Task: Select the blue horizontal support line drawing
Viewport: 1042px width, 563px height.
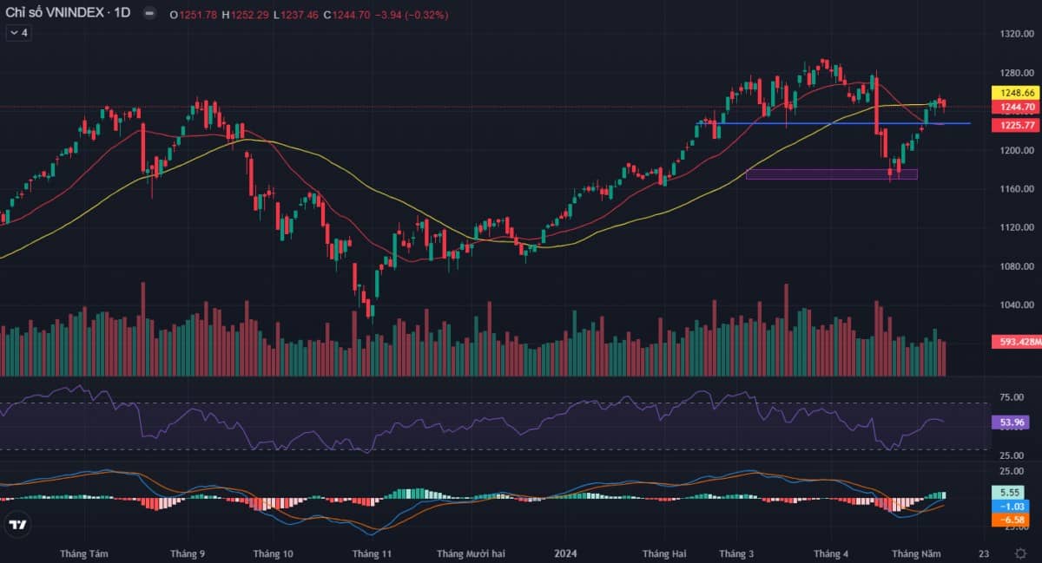Action: 841,123
